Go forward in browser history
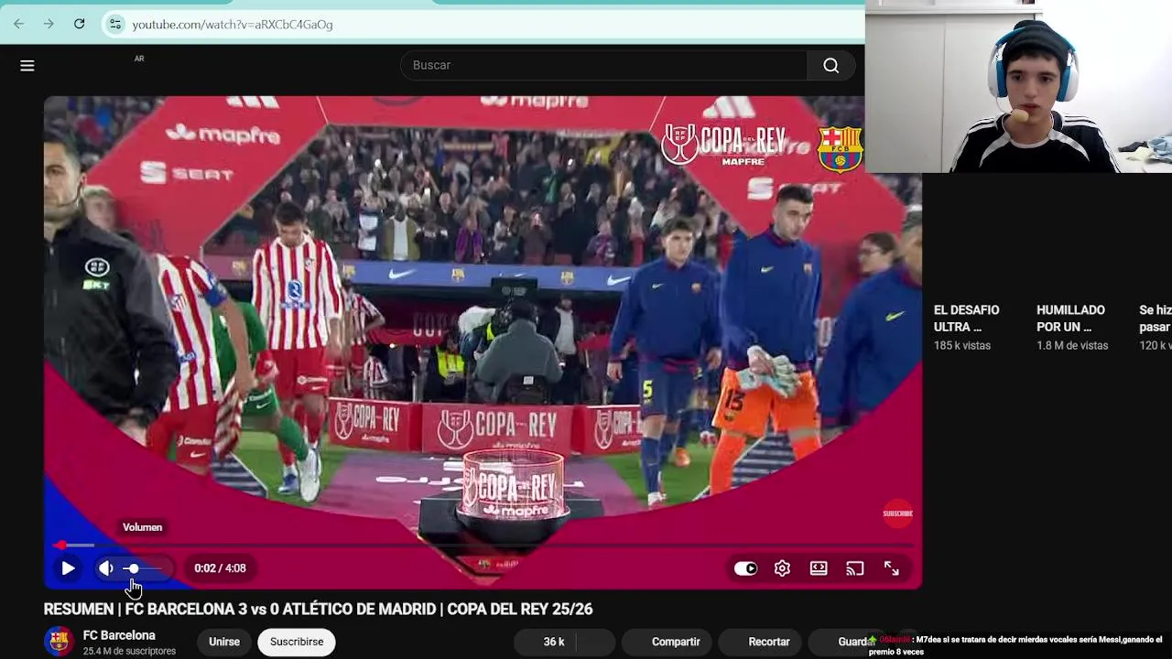The image size is (1172, 659). [x=49, y=24]
